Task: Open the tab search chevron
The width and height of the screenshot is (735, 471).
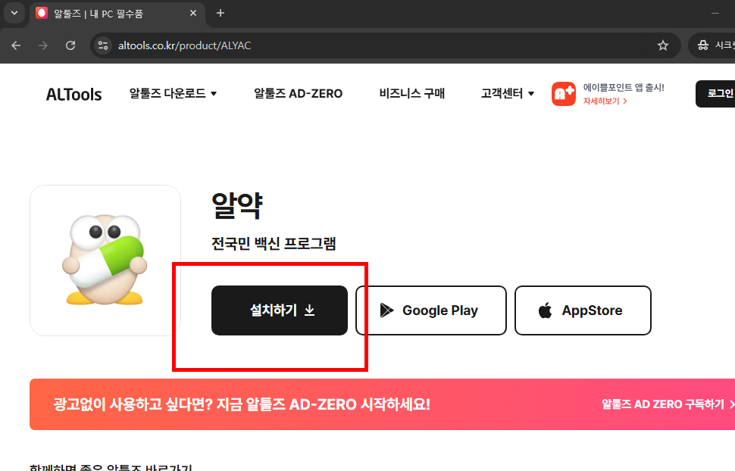Action: 14,13
